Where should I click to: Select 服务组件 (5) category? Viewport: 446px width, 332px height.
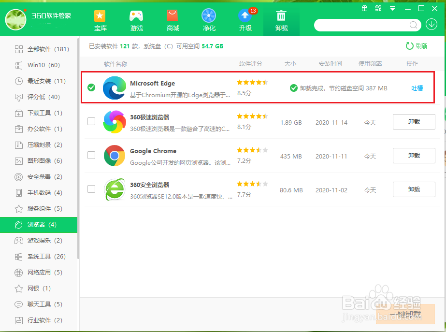[x=39, y=209]
